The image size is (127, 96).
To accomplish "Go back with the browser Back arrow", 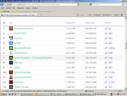I will tap(2, 4).
